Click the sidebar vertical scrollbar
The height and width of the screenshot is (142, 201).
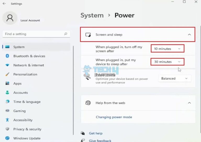coord(73,90)
